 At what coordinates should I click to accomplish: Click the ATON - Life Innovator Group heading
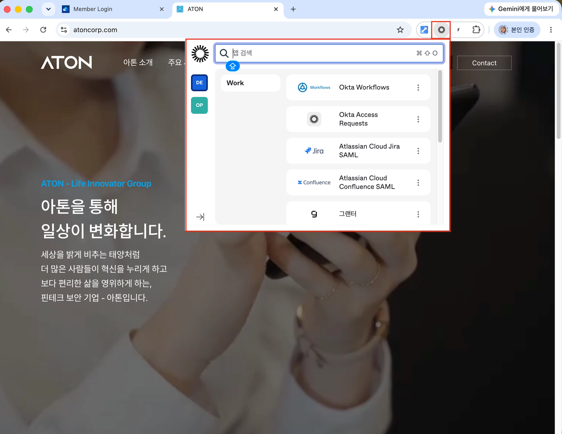tap(96, 183)
